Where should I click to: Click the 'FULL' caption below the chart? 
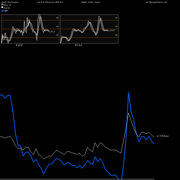(x=78, y=45)
